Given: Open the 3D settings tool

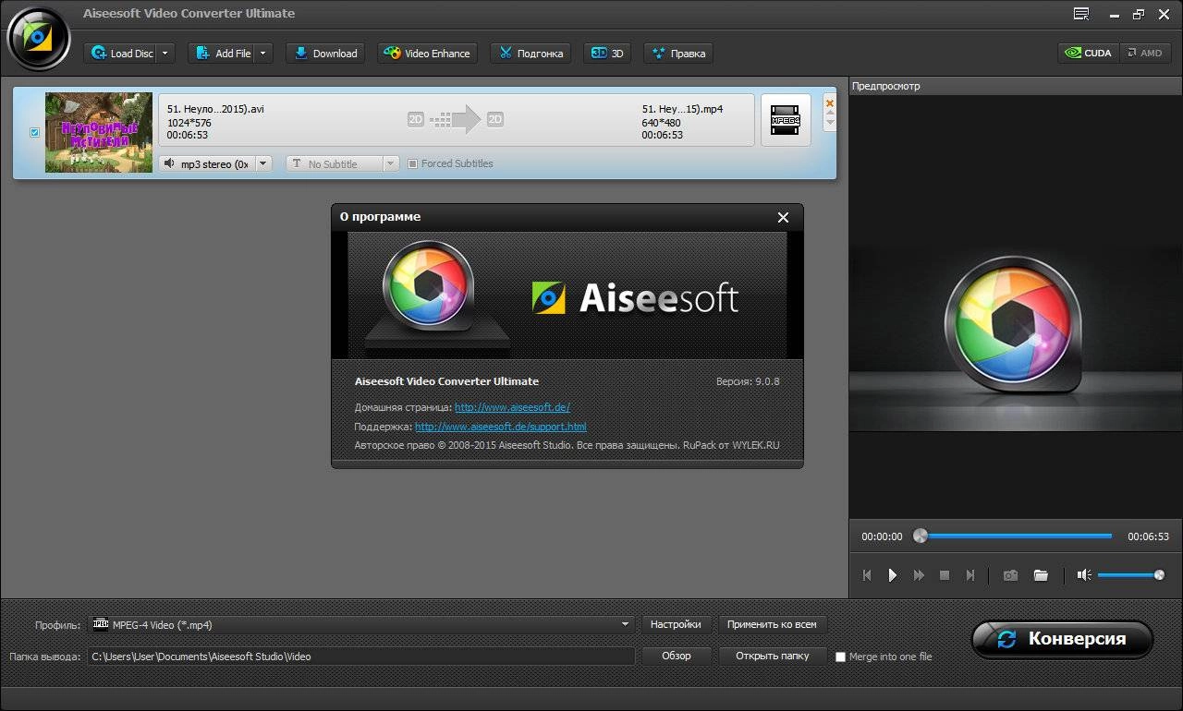Looking at the screenshot, I should pos(607,54).
